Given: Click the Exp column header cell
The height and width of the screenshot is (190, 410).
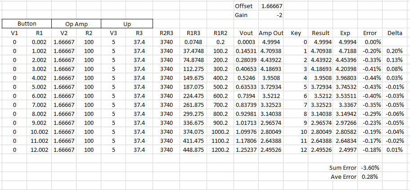Looking at the screenshot, I should [x=345, y=33].
